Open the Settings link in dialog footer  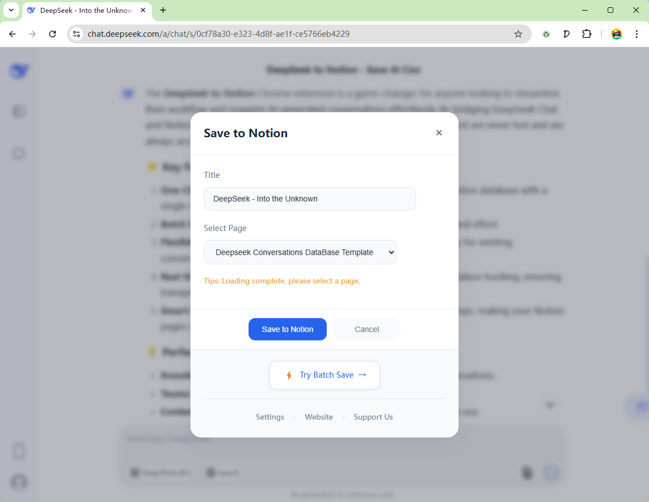point(270,417)
